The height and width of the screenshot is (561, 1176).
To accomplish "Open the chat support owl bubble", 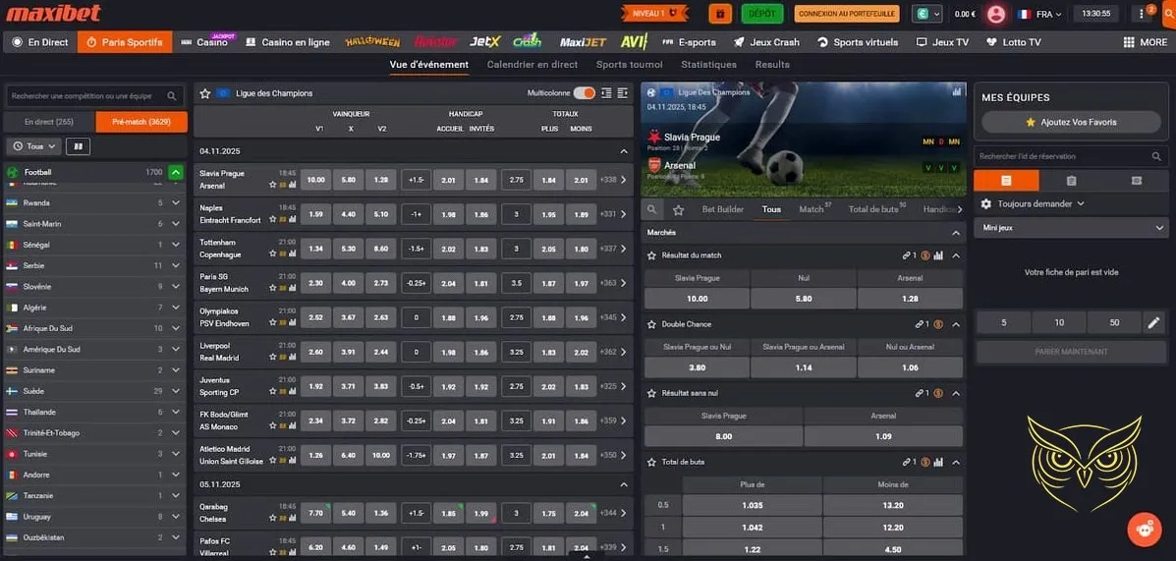I will [1145, 530].
